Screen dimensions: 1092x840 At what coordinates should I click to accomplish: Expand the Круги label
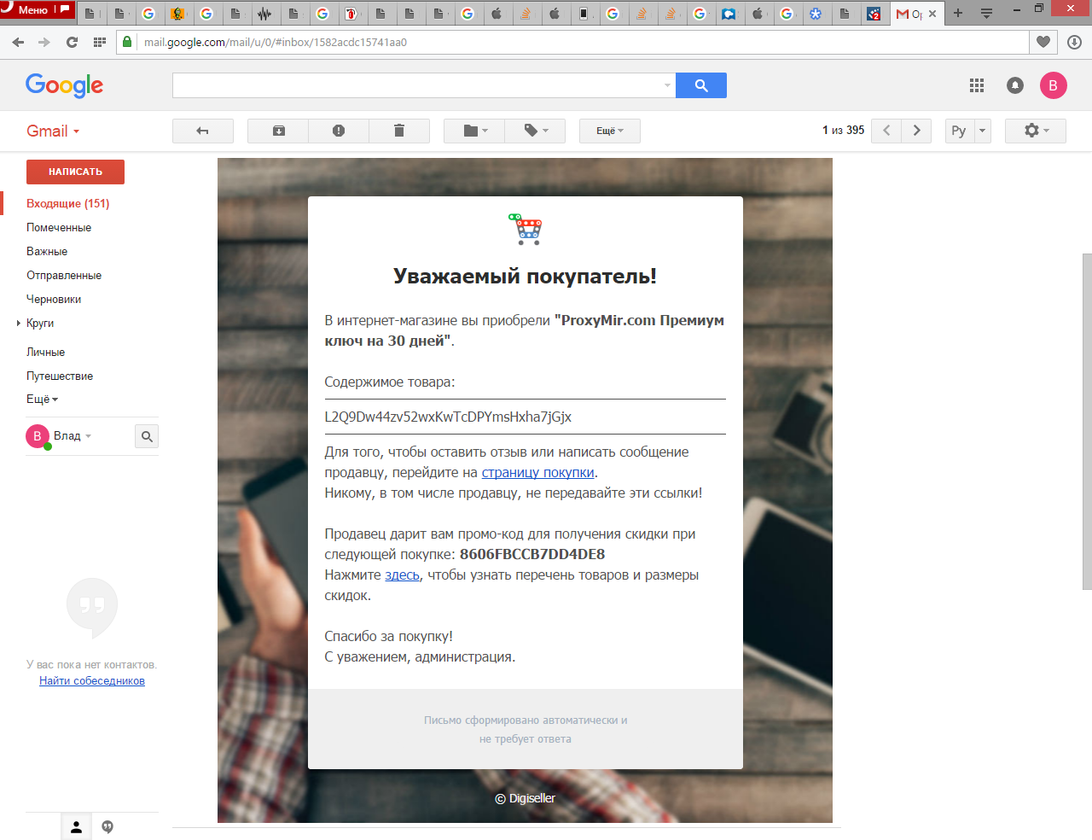19,323
